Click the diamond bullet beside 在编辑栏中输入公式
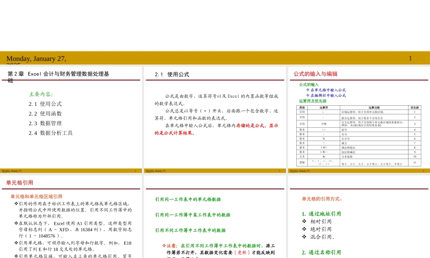This screenshot has height=258, width=430. [308, 96]
